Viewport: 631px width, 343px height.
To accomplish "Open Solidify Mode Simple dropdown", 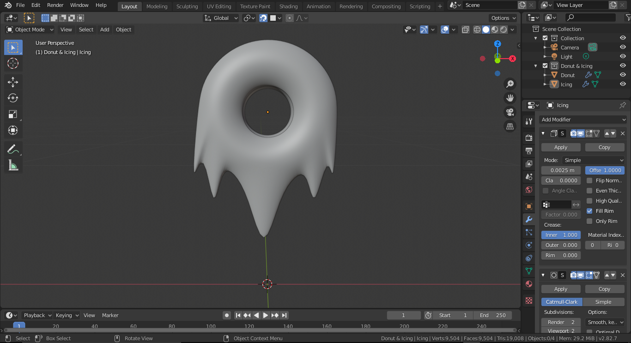I will pyautogui.click(x=593, y=160).
